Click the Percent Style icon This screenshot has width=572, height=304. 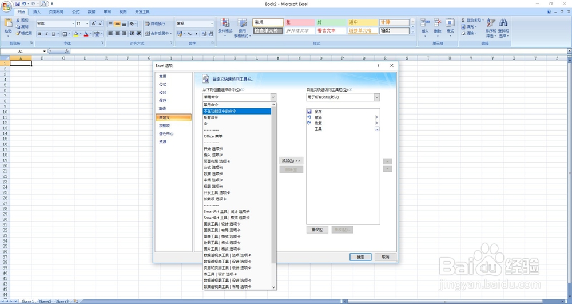click(x=189, y=34)
